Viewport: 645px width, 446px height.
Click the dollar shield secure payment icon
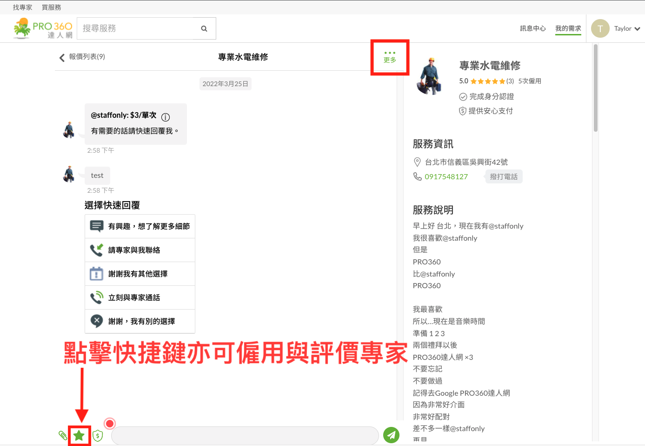point(98,436)
